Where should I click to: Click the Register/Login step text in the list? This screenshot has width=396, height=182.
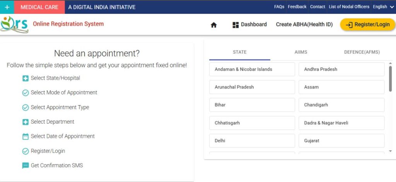pyautogui.click(x=48, y=151)
